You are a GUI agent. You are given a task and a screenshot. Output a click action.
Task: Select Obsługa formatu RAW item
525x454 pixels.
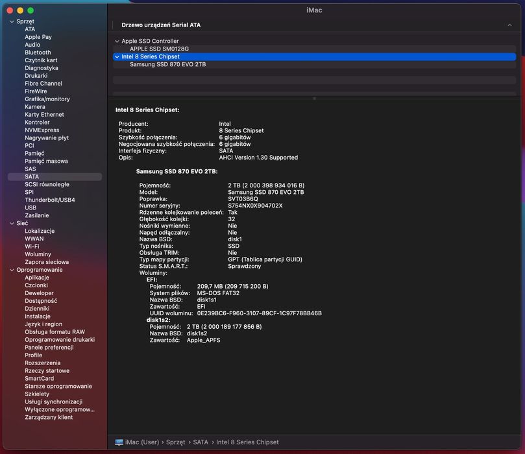55,332
